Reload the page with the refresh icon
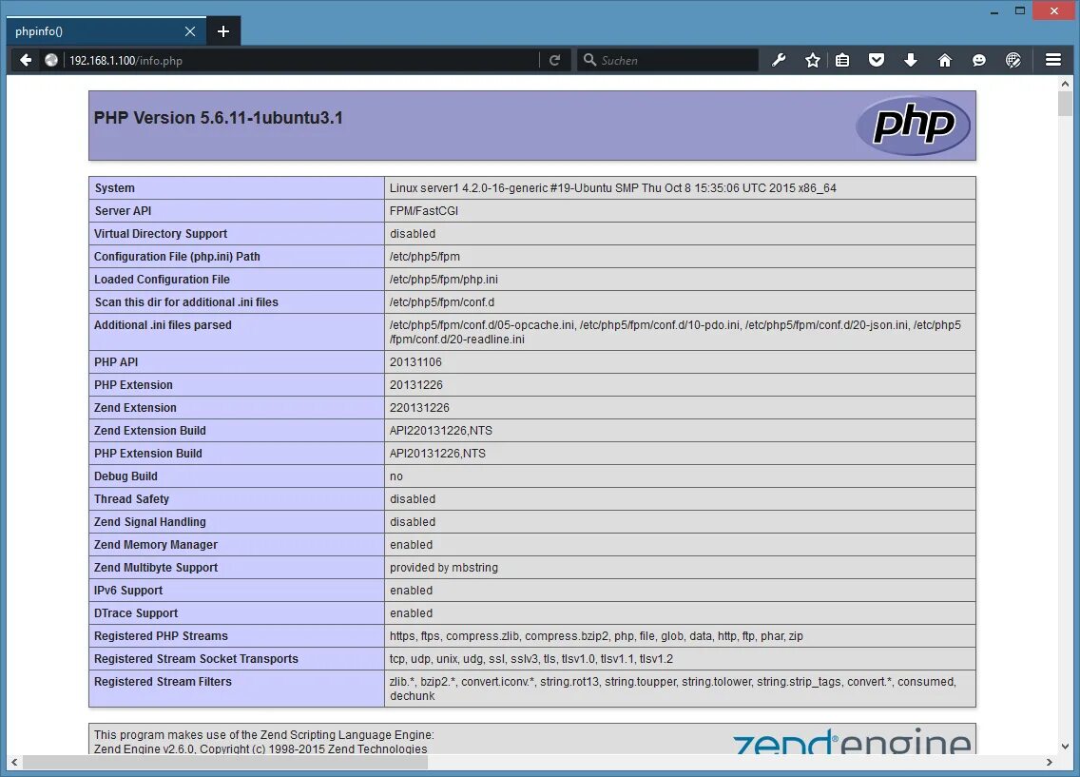This screenshot has width=1080, height=777. pos(554,60)
